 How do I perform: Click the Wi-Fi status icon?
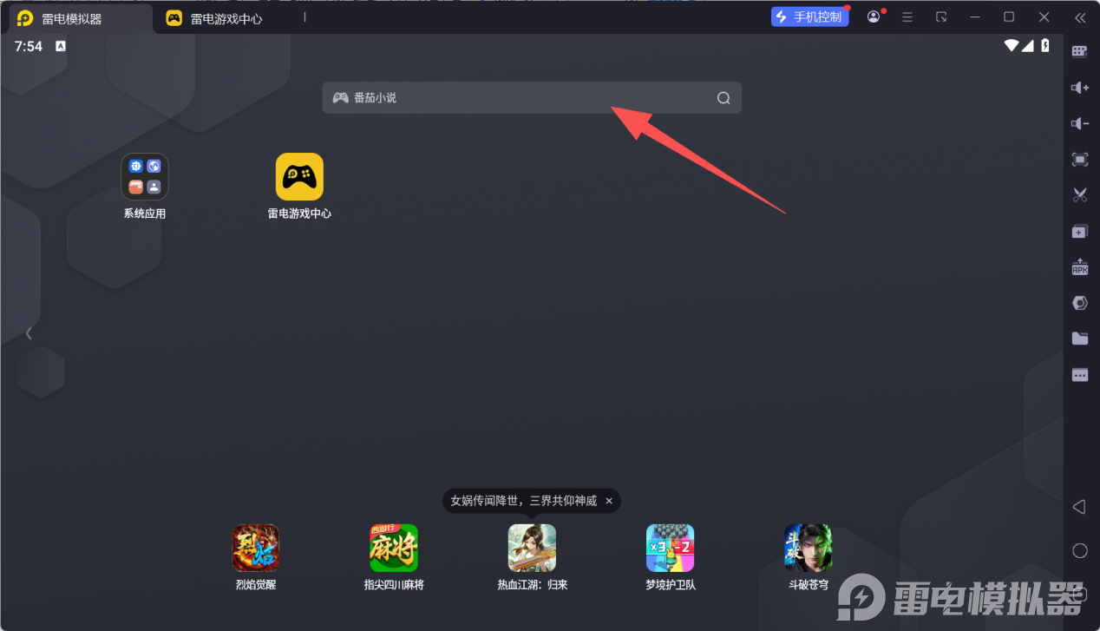click(x=1012, y=45)
